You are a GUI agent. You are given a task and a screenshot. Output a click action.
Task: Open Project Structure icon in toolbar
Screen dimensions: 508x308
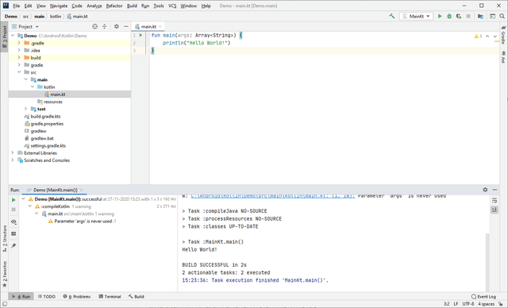(480, 16)
